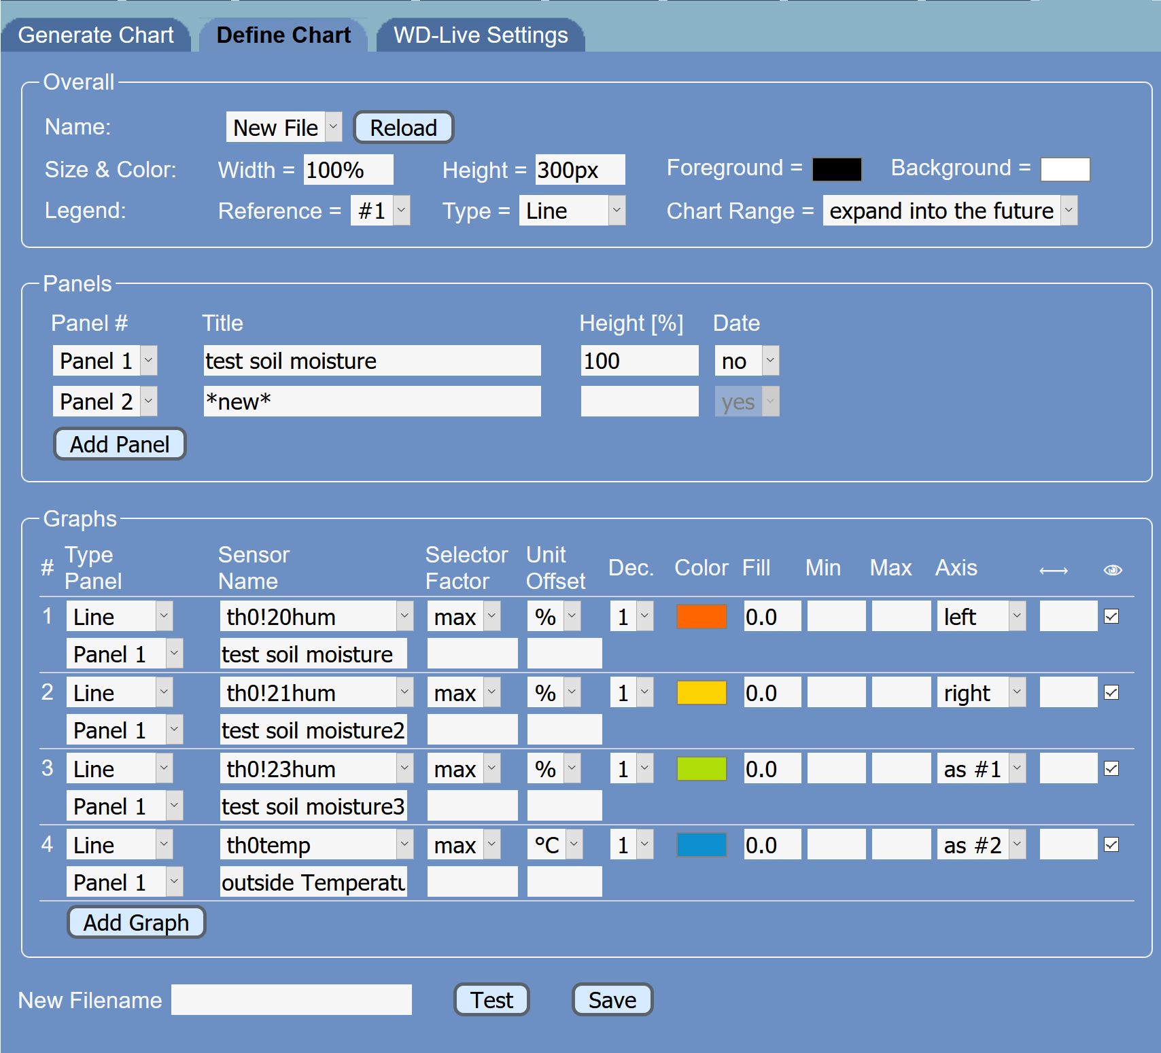Image resolution: width=1161 pixels, height=1053 pixels.
Task: Switch to the Generate Chart tab
Action: (x=96, y=35)
